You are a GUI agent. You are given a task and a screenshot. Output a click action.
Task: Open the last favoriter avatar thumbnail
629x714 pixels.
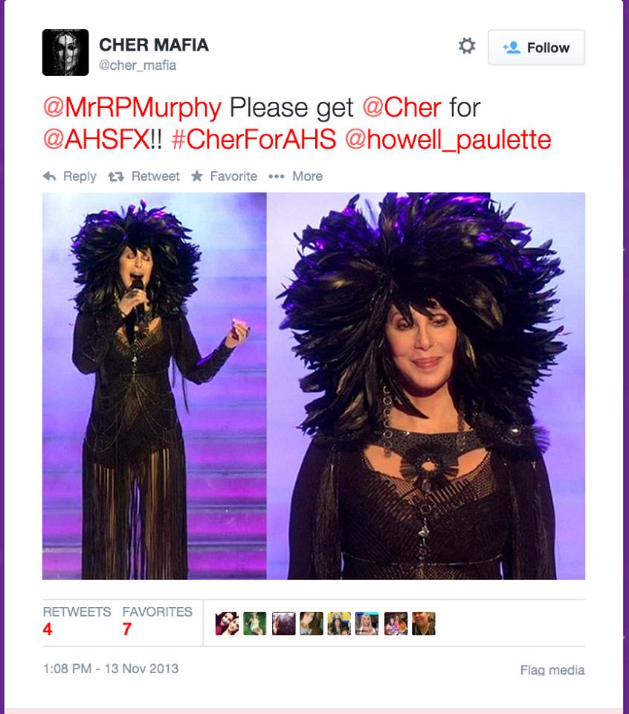coord(423,623)
